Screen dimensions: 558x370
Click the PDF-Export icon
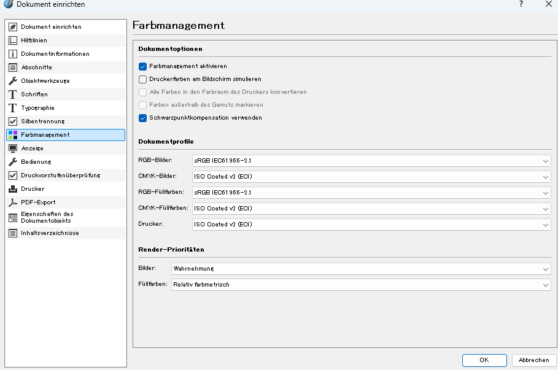13,202
